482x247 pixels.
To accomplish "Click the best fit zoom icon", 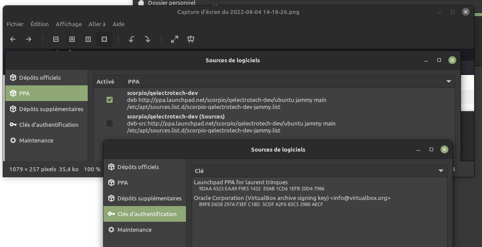I will click(x=104, y=39).
